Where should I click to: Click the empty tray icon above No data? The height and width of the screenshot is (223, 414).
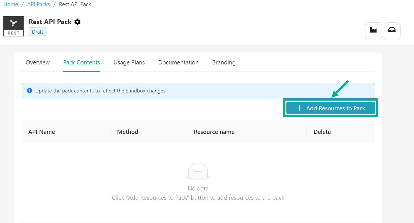[x=198, y=171]
